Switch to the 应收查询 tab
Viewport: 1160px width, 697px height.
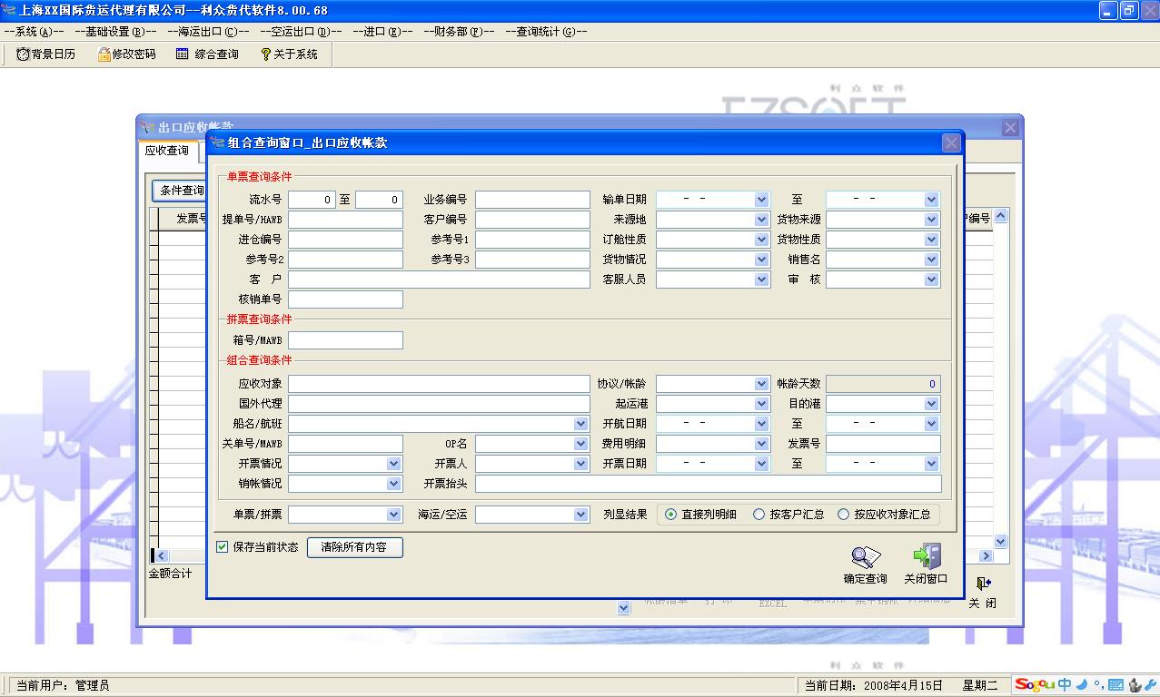pos(167,151)
